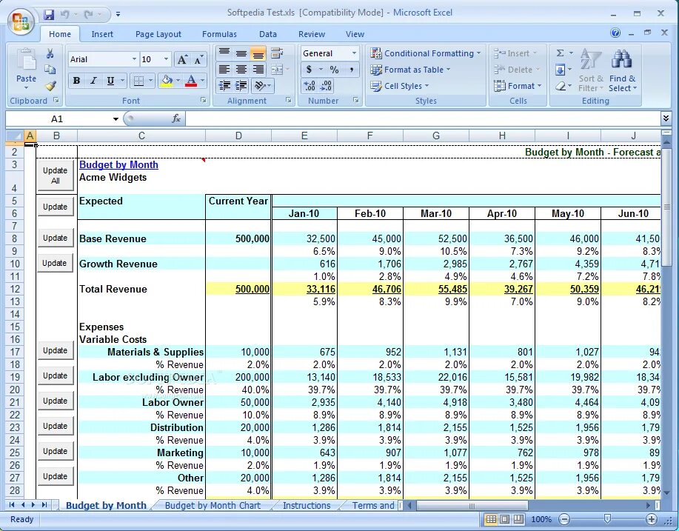The height and width of the screenshot is (531, 679).
Task: Decrease Decimal places button
Action: click(326, 86)
